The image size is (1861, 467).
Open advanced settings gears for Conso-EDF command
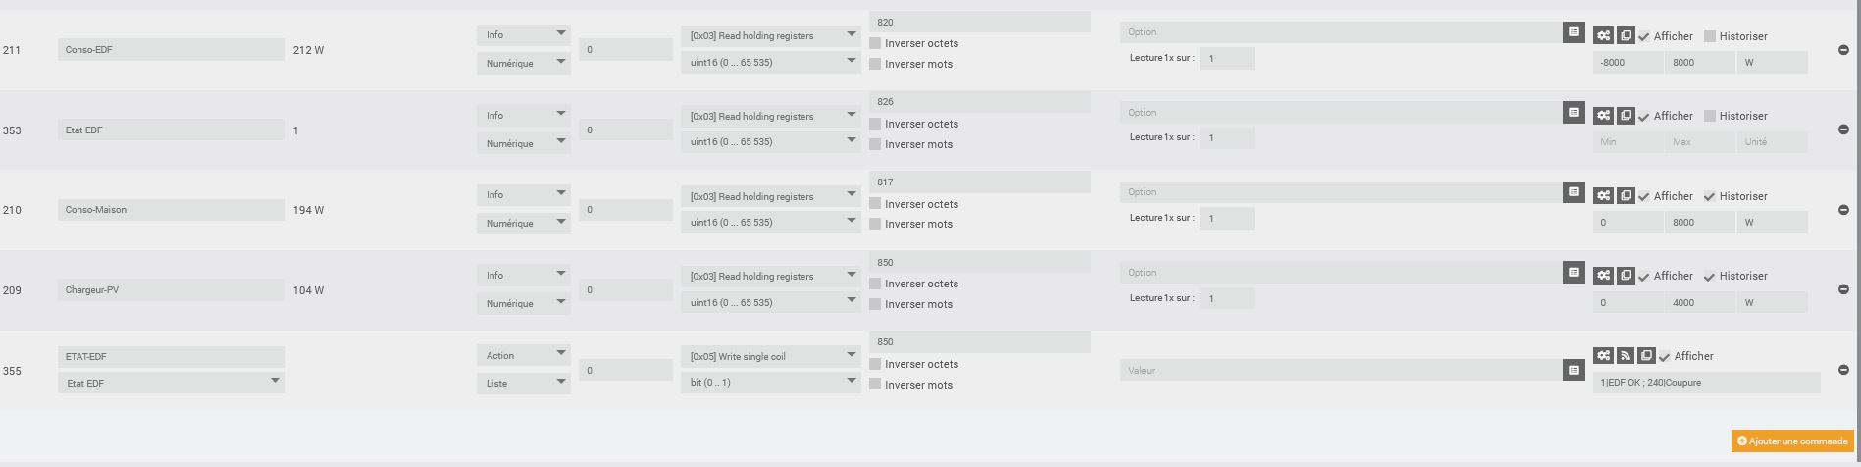(1603, 35)
